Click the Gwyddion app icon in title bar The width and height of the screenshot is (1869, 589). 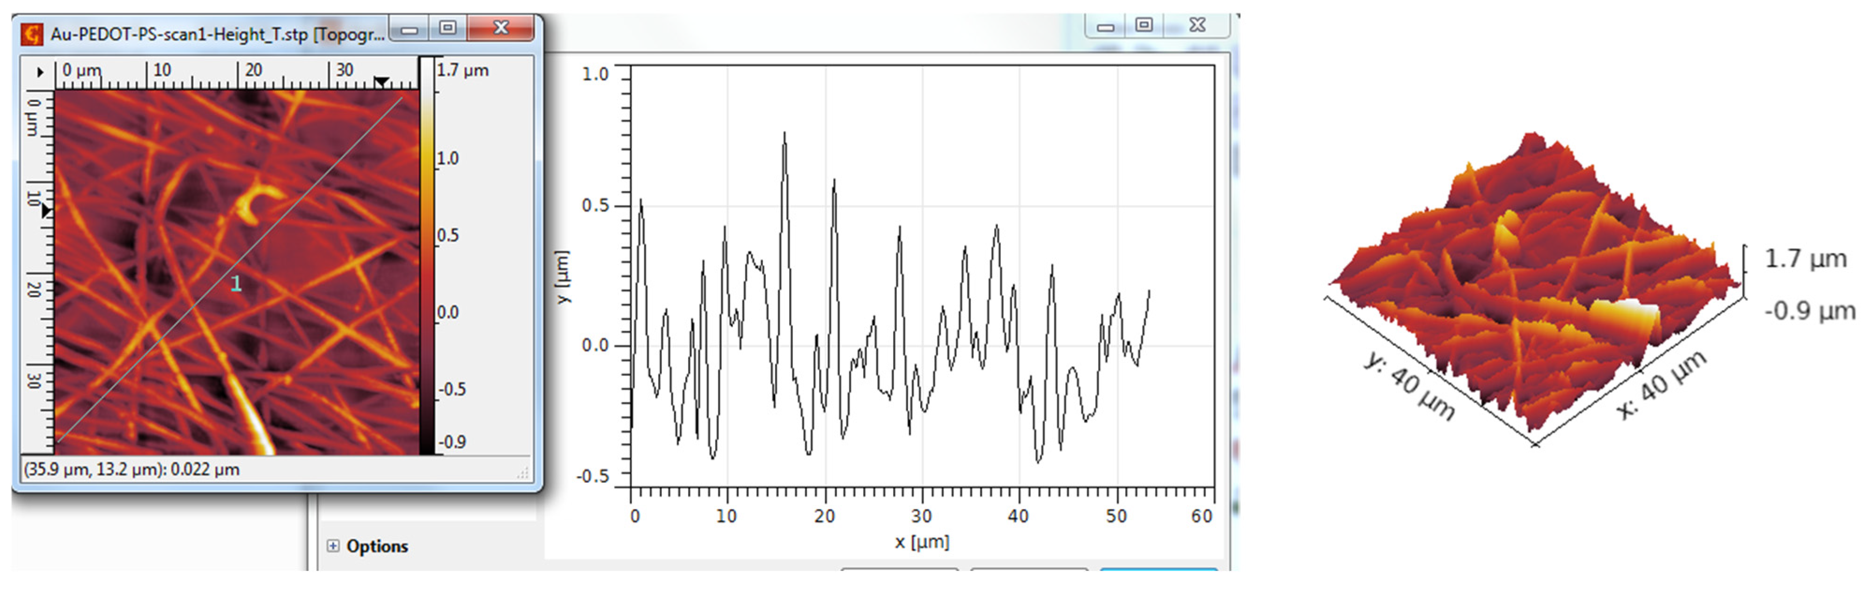point(32,34)
